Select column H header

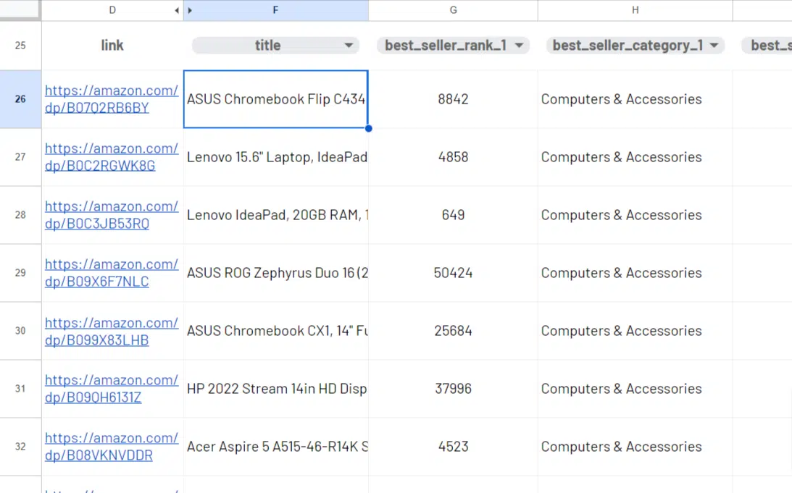click(635, 10)
